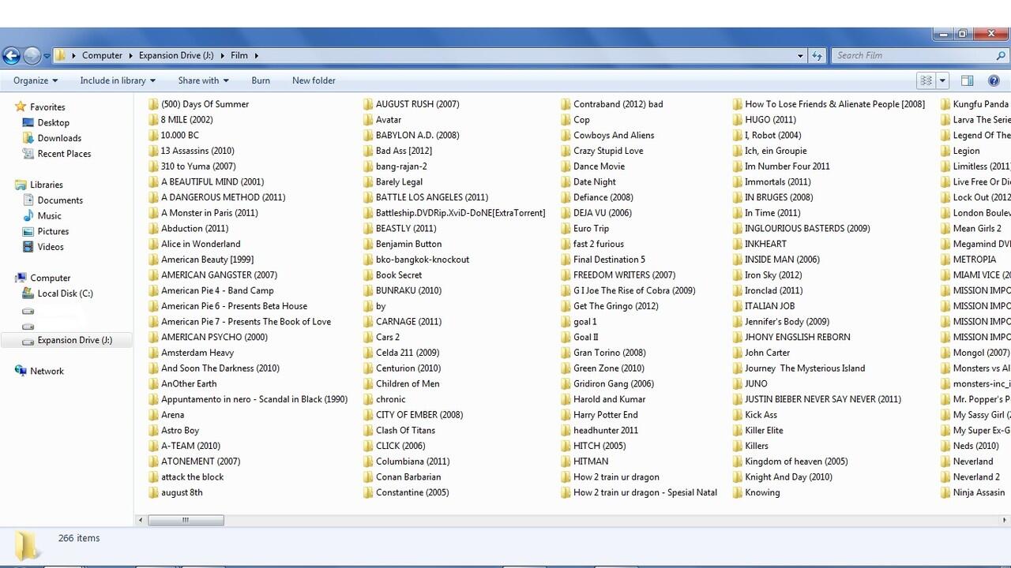
Task: Click the Forward navigation arrow
Action: point(32,55)
